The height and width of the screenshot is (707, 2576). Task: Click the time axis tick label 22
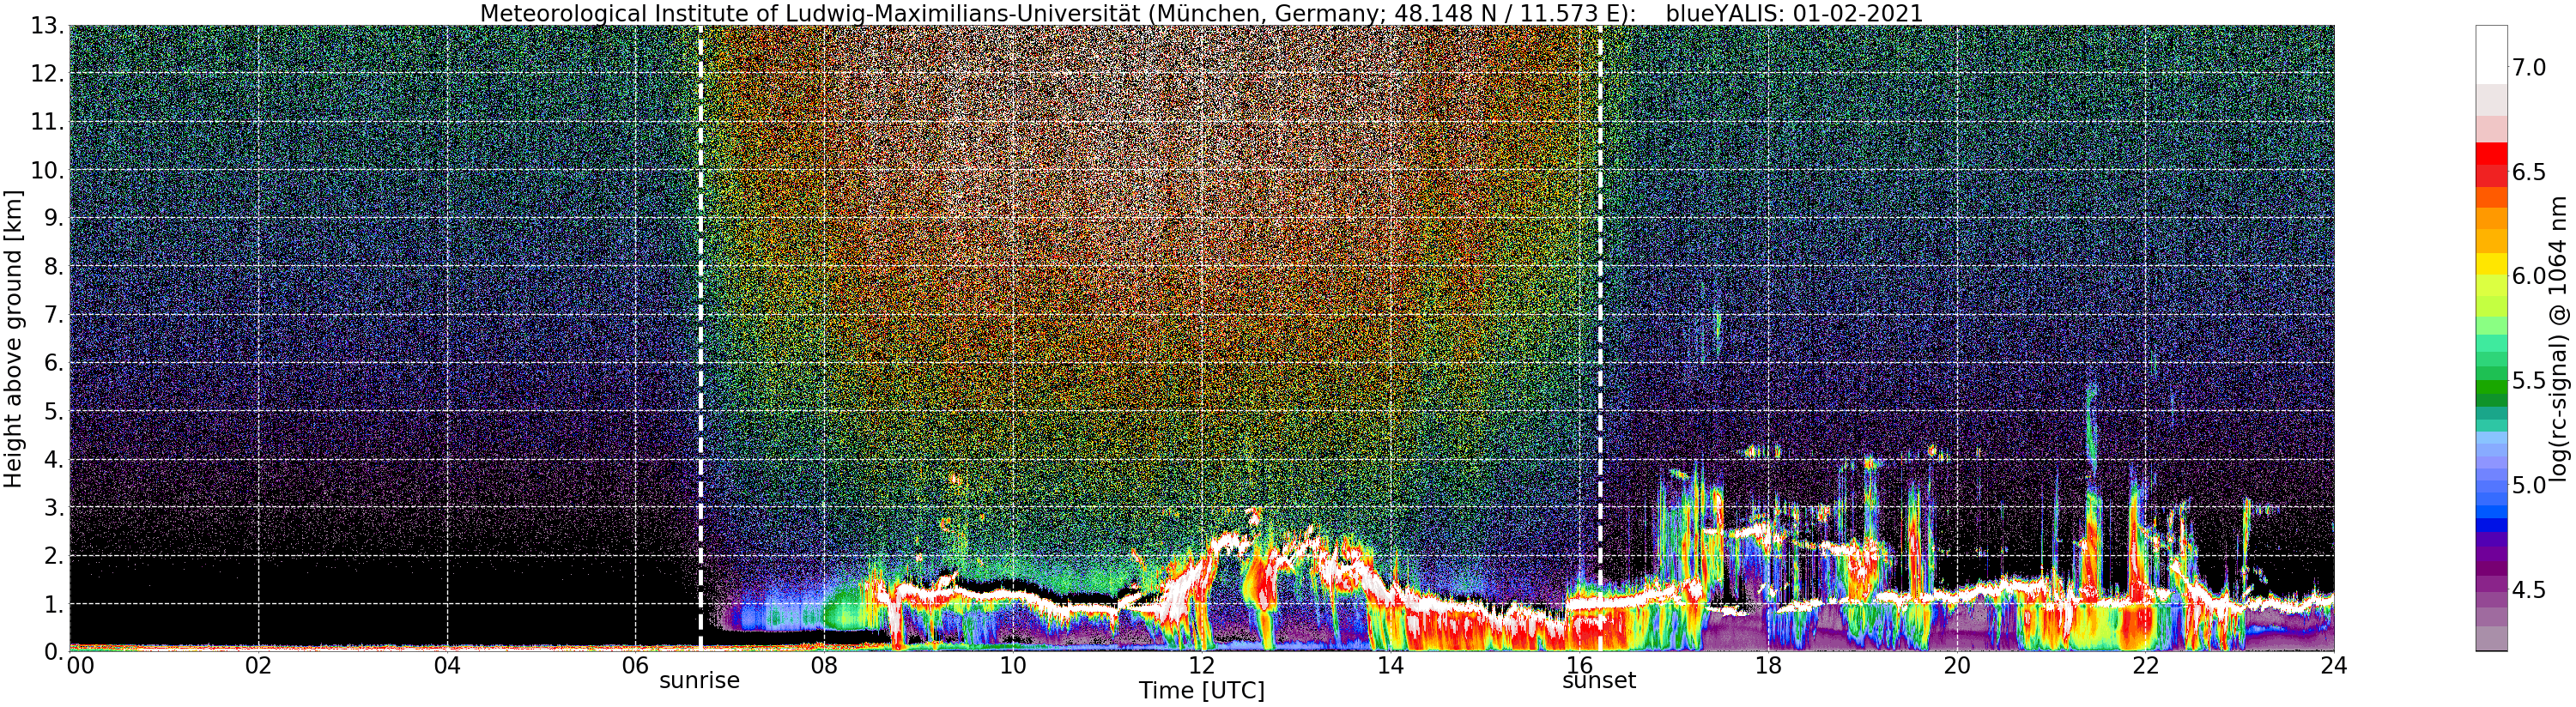coord(2145,665)
